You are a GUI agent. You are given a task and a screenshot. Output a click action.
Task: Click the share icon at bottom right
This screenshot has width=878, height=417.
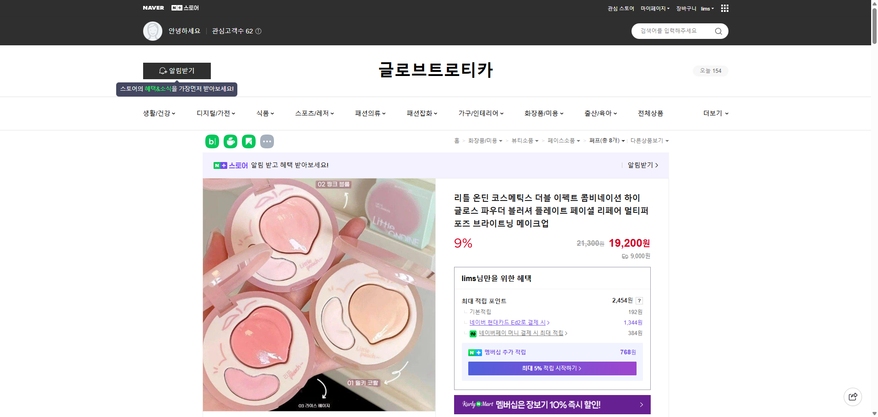[x=852, y=396]
